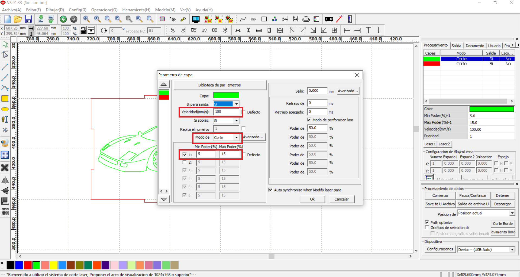Toggle the lock aspect ratio padlock icon
The image size is (520, 277).
coord(83,30)
